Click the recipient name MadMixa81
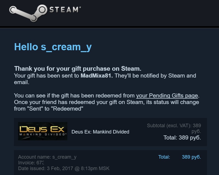 (97, 76)
